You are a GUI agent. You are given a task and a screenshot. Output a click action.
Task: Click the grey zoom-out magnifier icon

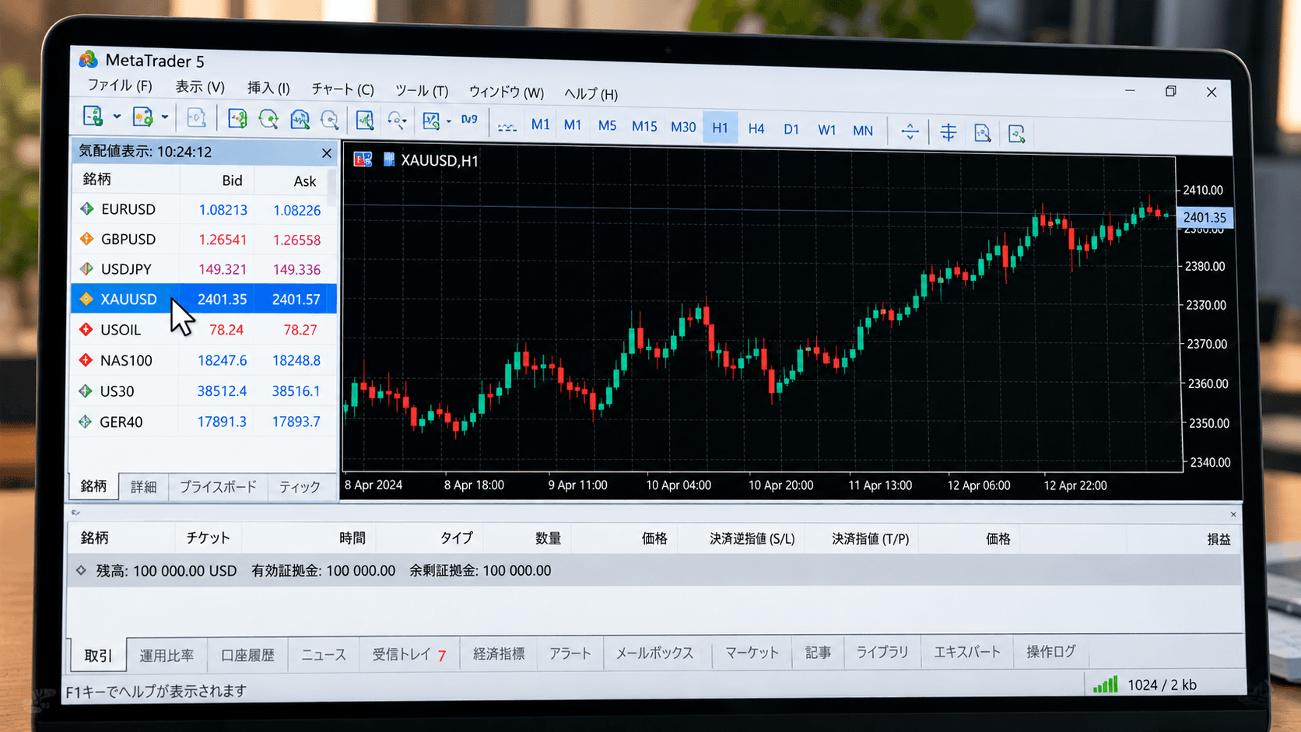pyautogui.click(x=330, y=119)
